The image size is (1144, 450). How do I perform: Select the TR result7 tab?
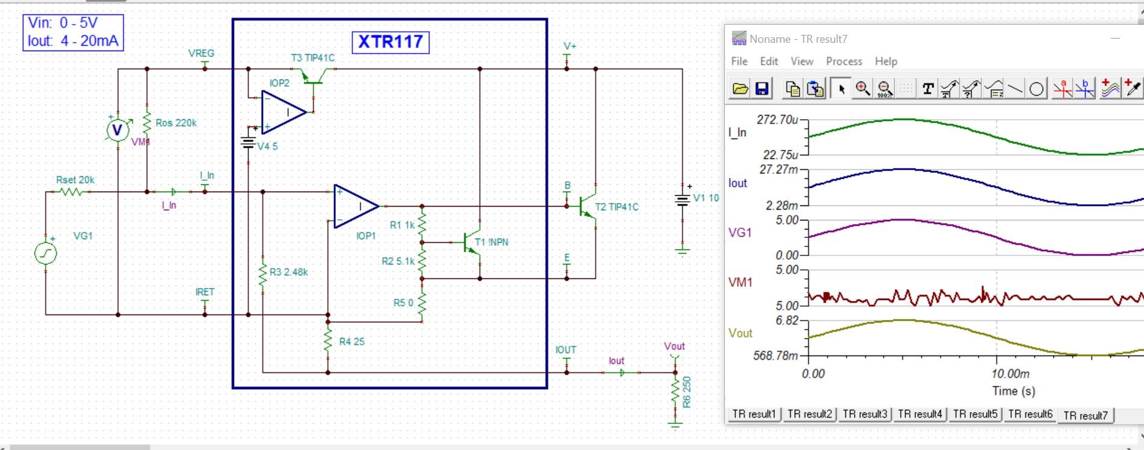pos(1086,415)
